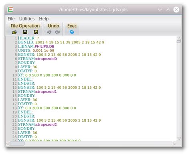Click the save floppy disk icon

[25, 32]
